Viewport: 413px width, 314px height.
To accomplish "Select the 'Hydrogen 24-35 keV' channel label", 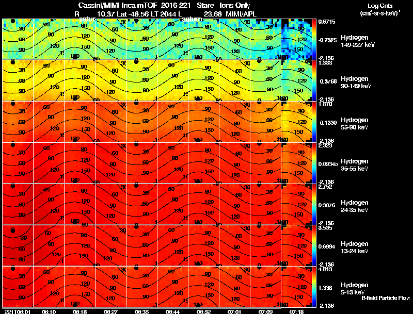I will (x=355, y=206).
